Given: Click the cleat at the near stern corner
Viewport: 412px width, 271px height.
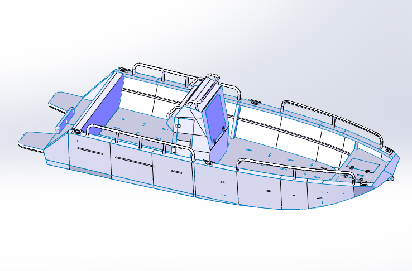Looking at the screenshot, I should (x=77, y=132).
